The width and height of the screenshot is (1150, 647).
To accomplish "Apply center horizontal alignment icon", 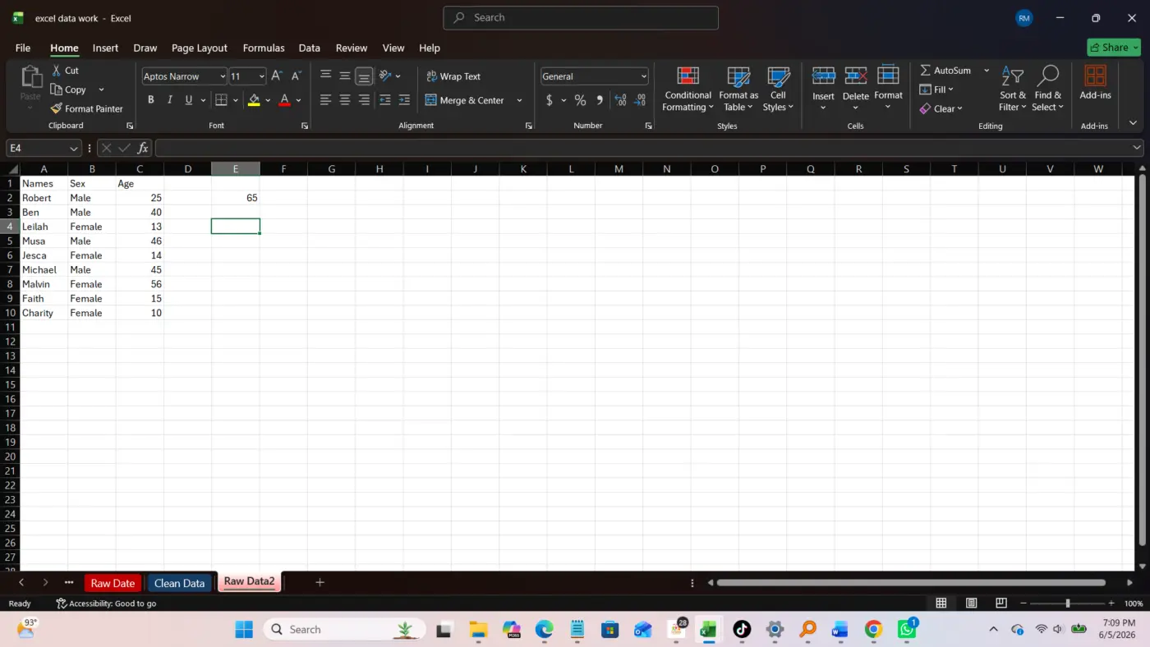I will pyautogui.click(x=345, y=100).
